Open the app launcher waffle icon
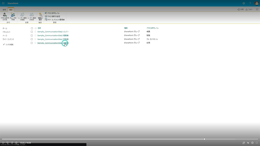This screenshot has height=146, width=260. pos(3,3)
